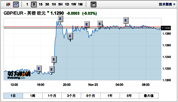Click the (-0.03%) percent change

point(90,13)
